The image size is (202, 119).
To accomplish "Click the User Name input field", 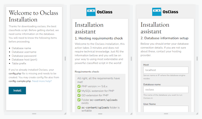I will [166, 109].
